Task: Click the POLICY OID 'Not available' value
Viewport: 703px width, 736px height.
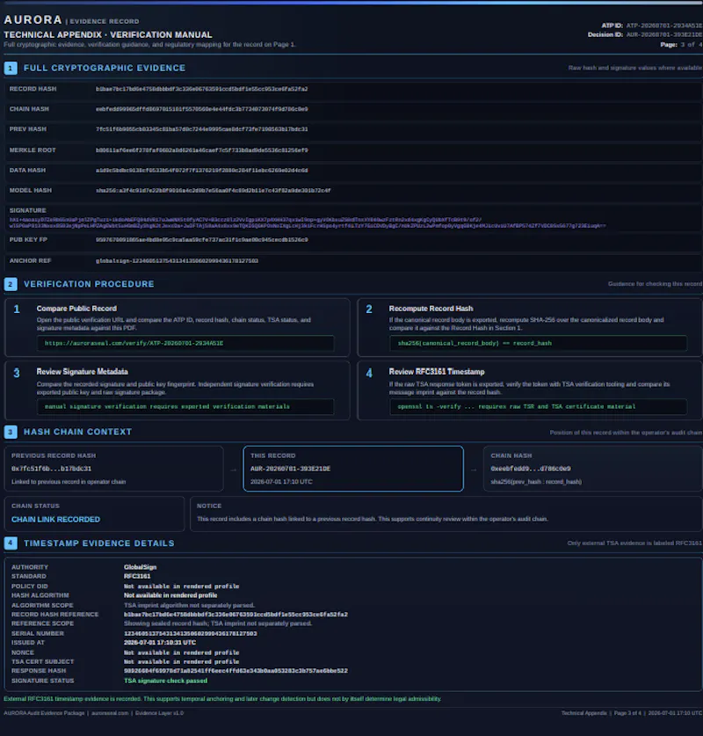Action: pyautogui.click(x=182, y=587)
